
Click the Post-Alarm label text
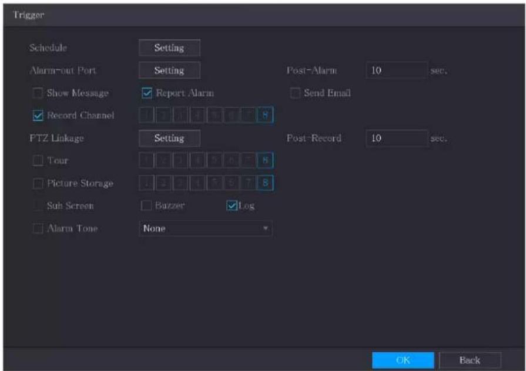(x=311, y=70)
